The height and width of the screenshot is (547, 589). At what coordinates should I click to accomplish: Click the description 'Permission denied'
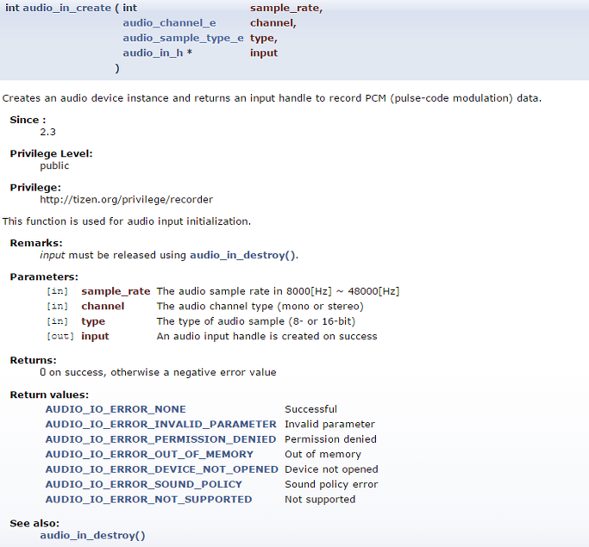coord(330,439)
